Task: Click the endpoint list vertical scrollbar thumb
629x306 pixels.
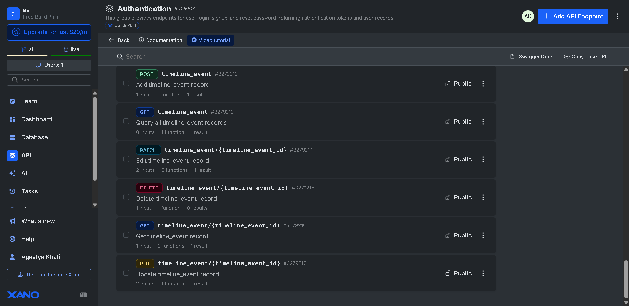Action: (626, 279)
